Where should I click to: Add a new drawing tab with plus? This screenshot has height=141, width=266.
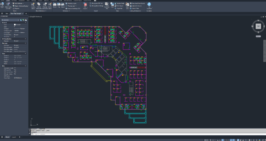pos(26,13)
